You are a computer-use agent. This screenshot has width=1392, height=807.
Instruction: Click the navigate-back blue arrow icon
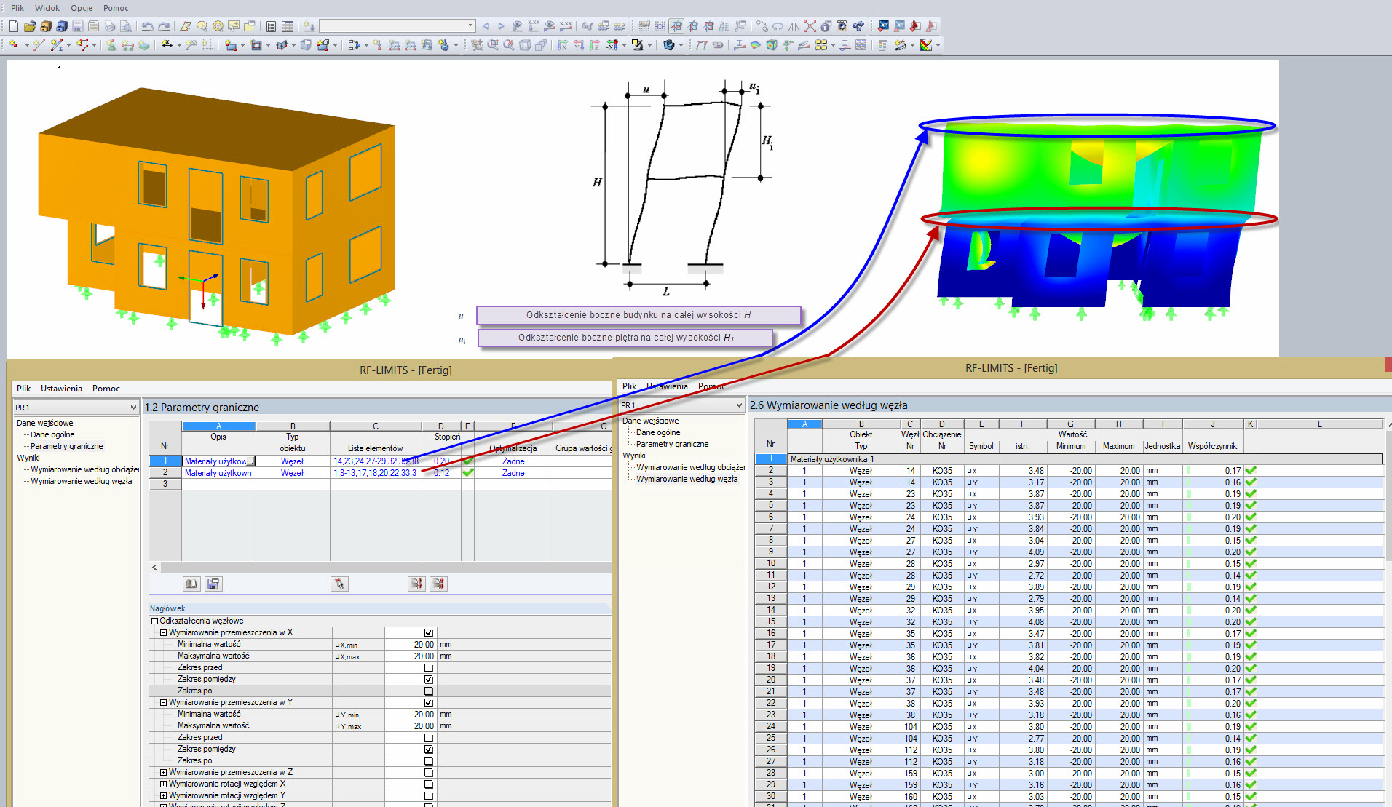486,26
